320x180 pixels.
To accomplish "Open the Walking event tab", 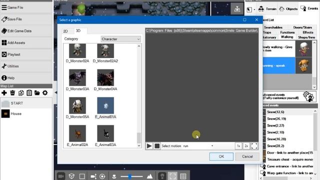I will point(287,37).
